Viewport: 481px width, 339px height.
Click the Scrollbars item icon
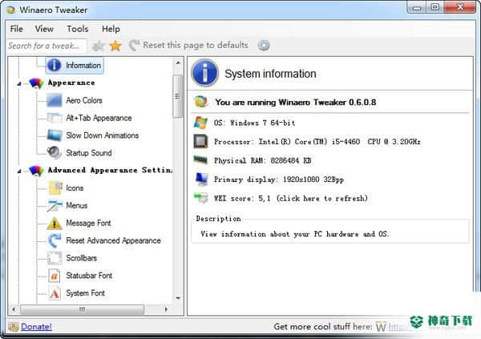[55, 258]
